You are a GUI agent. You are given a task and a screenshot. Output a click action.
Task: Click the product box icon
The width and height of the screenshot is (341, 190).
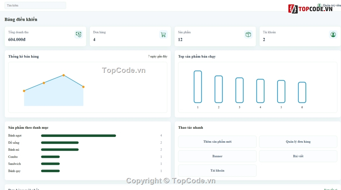point(248,34)
